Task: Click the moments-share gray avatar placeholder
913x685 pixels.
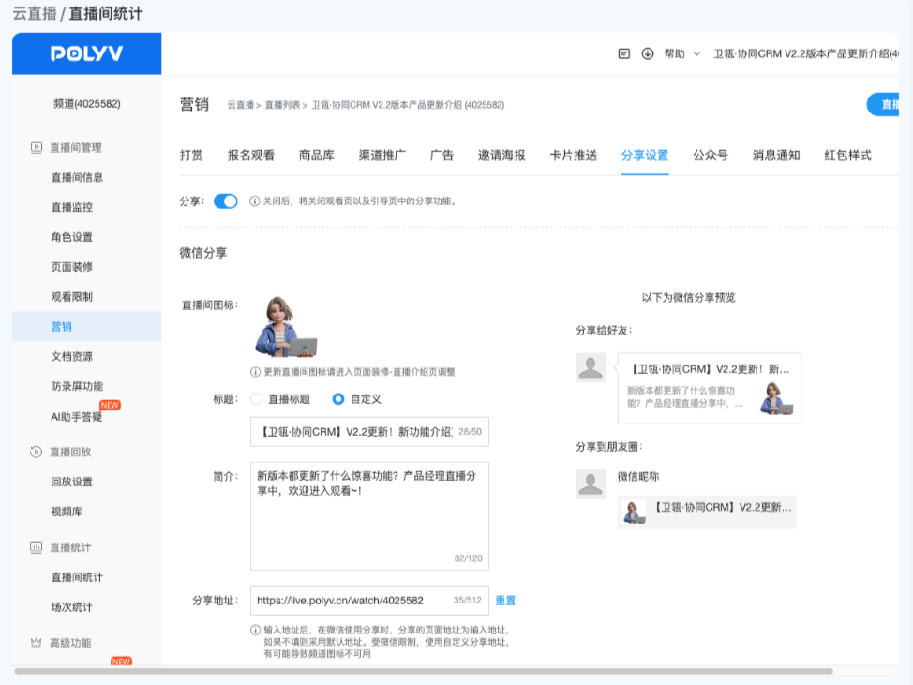Action: 591,484
